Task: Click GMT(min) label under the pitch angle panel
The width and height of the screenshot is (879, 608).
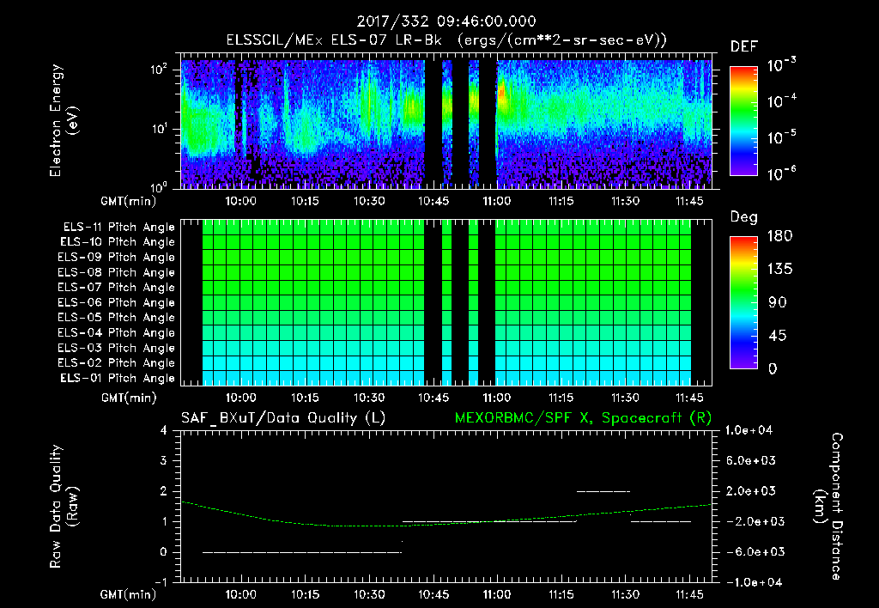Action: point(129,398)
